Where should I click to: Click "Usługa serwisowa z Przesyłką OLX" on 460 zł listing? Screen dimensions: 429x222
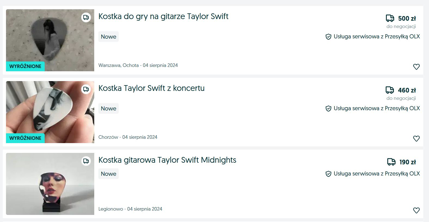(376, 108)
